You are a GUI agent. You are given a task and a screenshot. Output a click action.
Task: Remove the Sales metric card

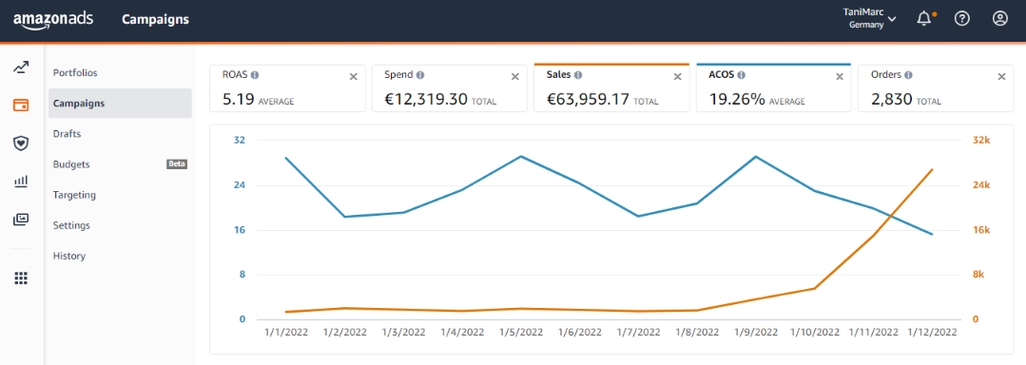click(678, 77)
